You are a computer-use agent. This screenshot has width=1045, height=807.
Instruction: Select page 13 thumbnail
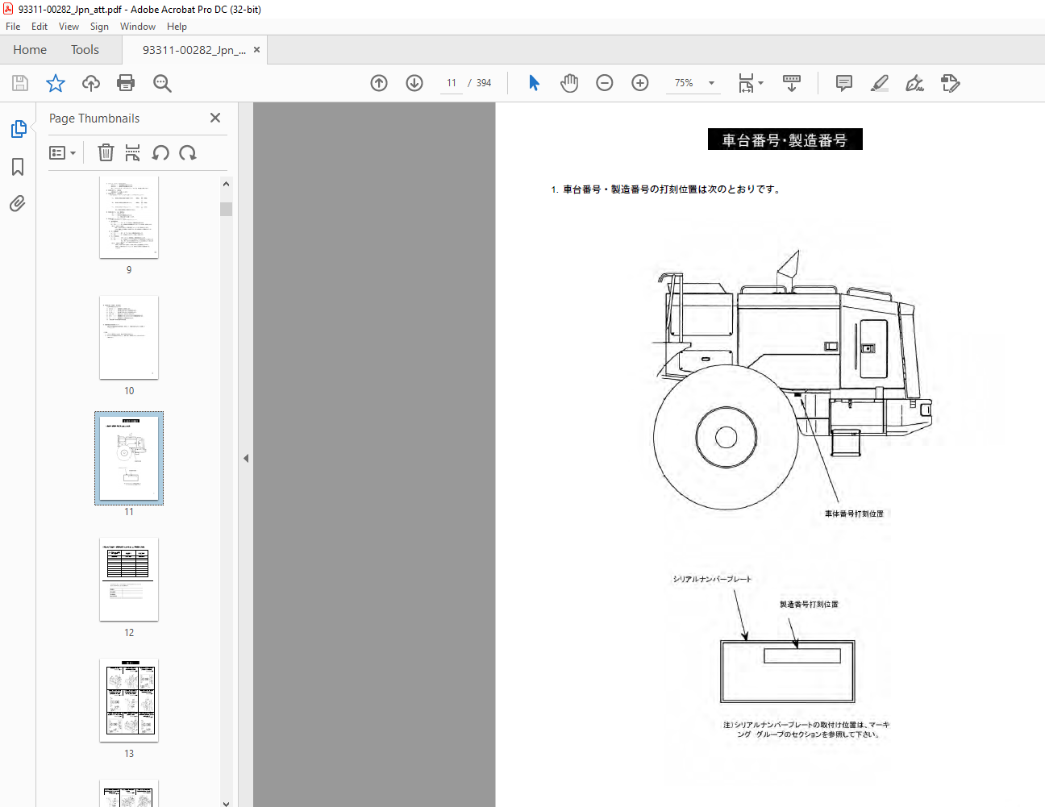point(129,701)
